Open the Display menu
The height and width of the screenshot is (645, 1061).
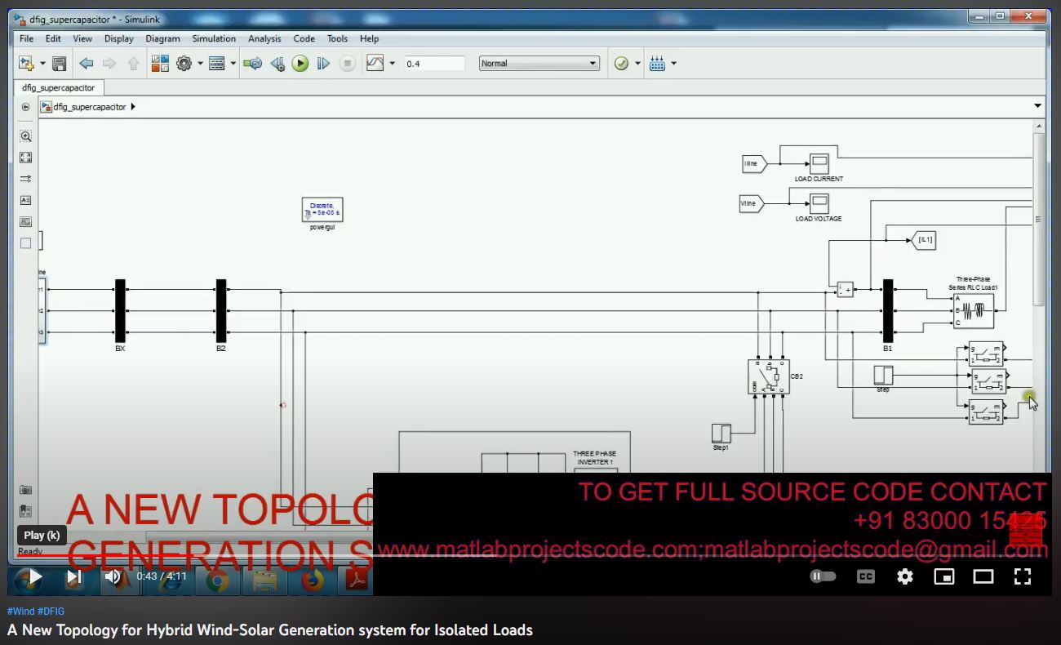pos(119,38)
